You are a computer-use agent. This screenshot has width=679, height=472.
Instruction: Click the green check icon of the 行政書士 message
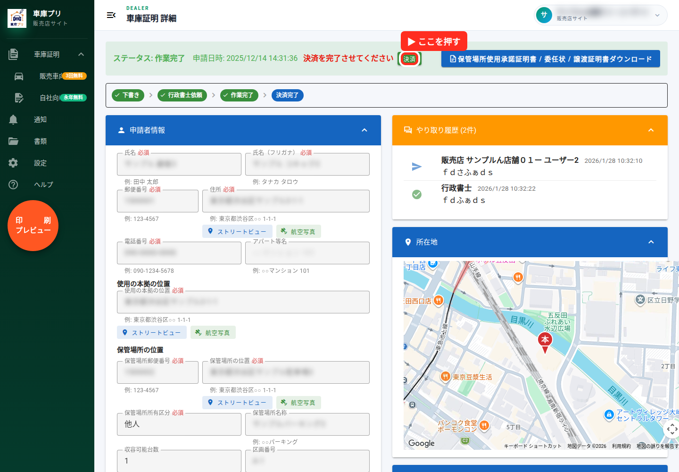[417, 194]
